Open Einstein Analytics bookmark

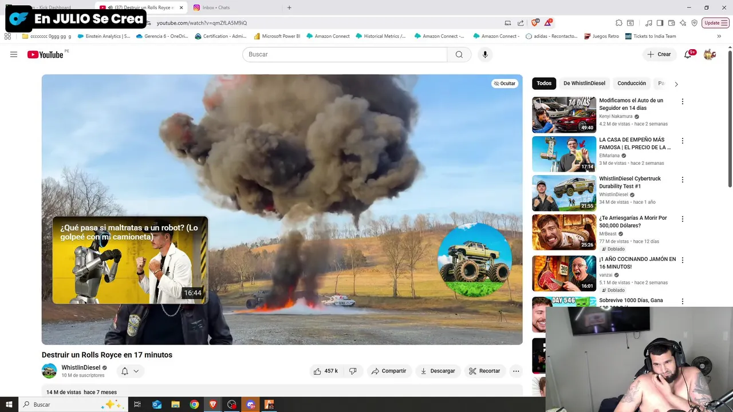coord(103,36)
